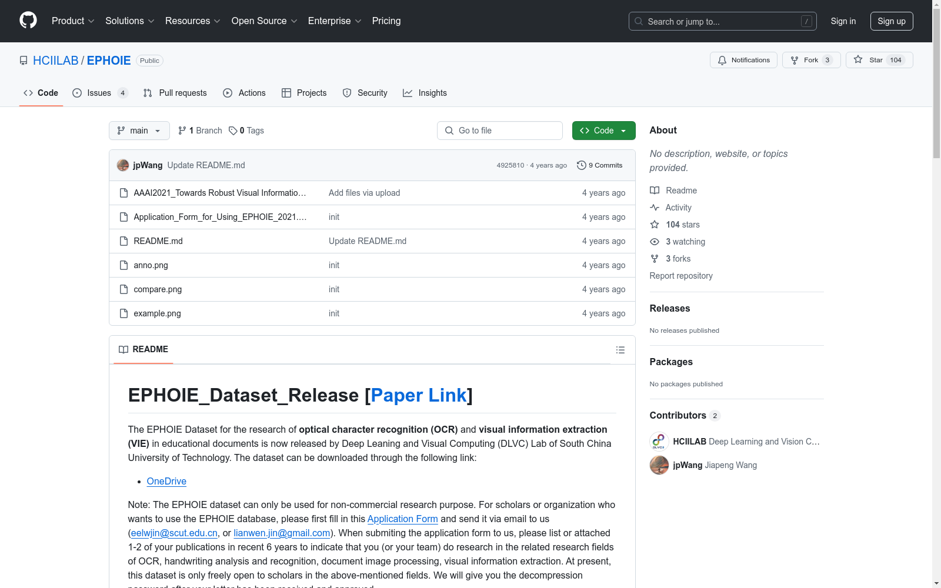This screenshot has width=941, height=588.
Task: Click jpWang avatar in commit row
Action: point(123,165)
